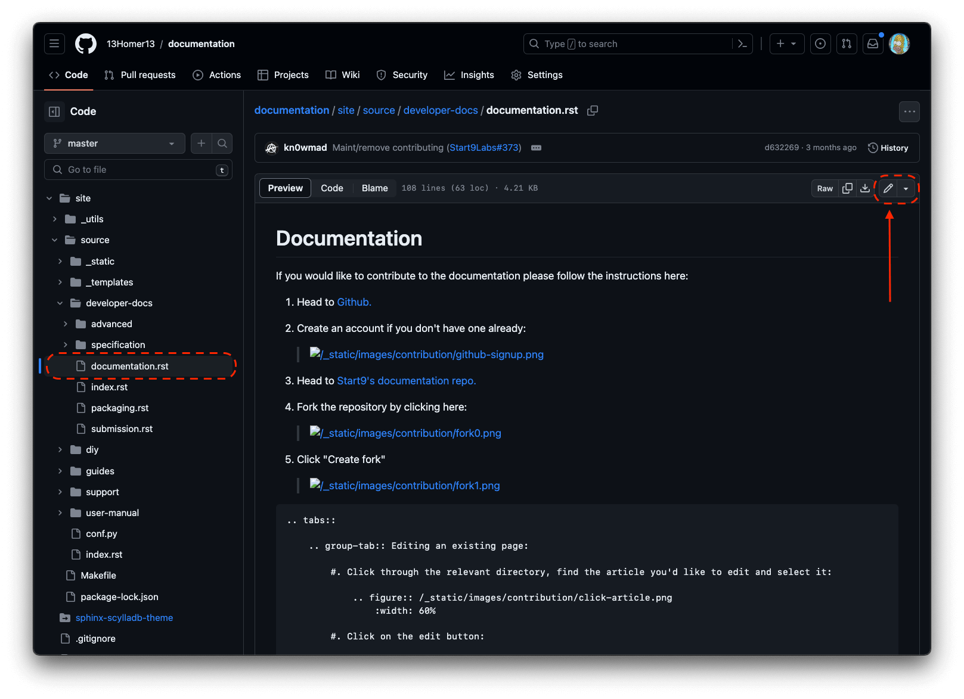Search files in this repository icon
Viewport: 964px width, 699px height.
point(222,144)
